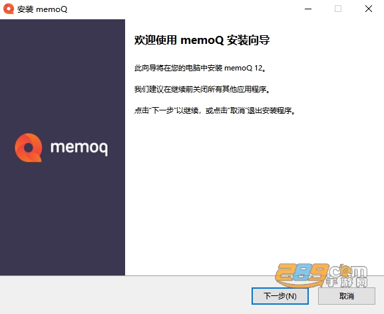Screen dimensions: 384x314
Task: Click the memoQ icon in the title bar
Action: click(x=9, y=9)
